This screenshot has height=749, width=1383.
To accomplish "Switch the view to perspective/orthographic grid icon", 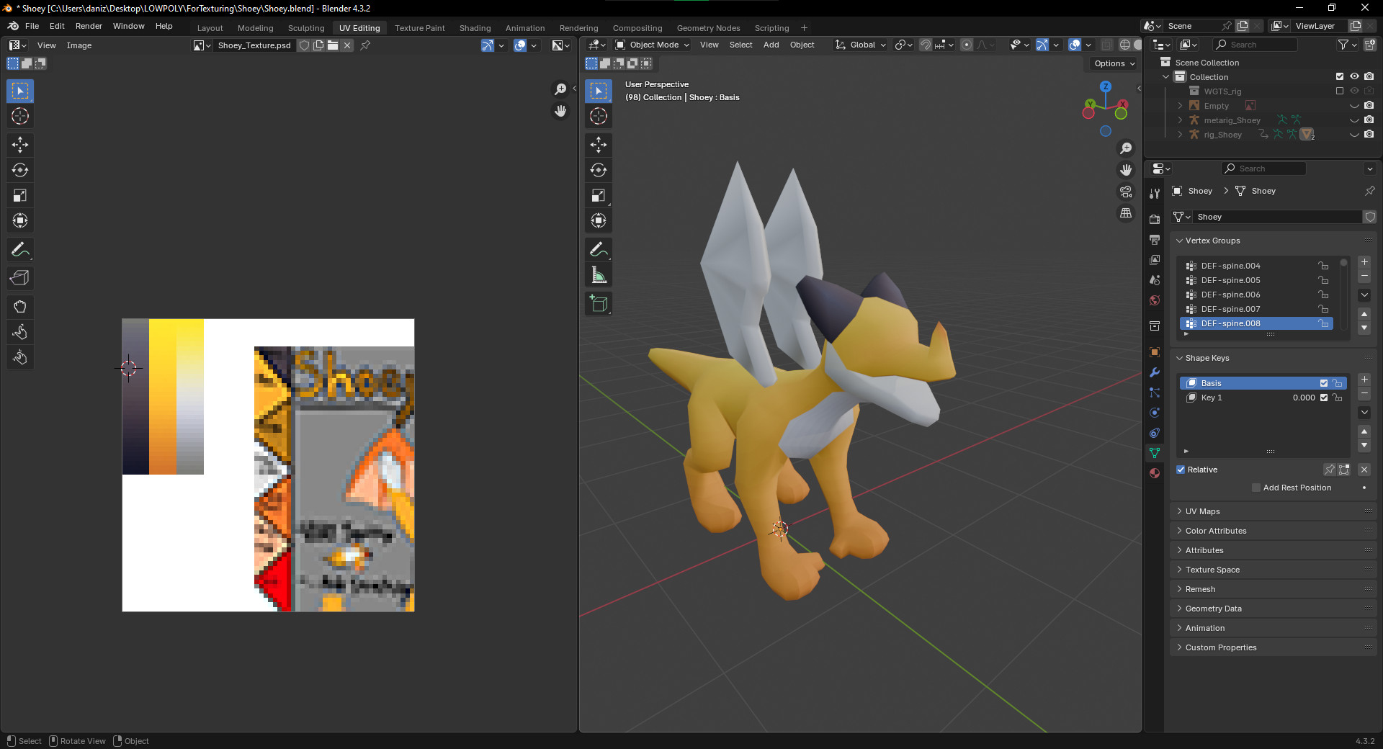I will click(x=1126, y=213).
